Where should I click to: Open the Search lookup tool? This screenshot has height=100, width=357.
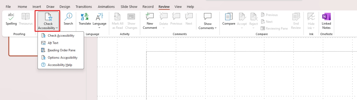point(68,19)
